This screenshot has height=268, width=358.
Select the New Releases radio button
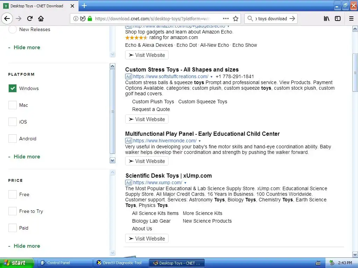pyautogui.click(x=13, y=29)
